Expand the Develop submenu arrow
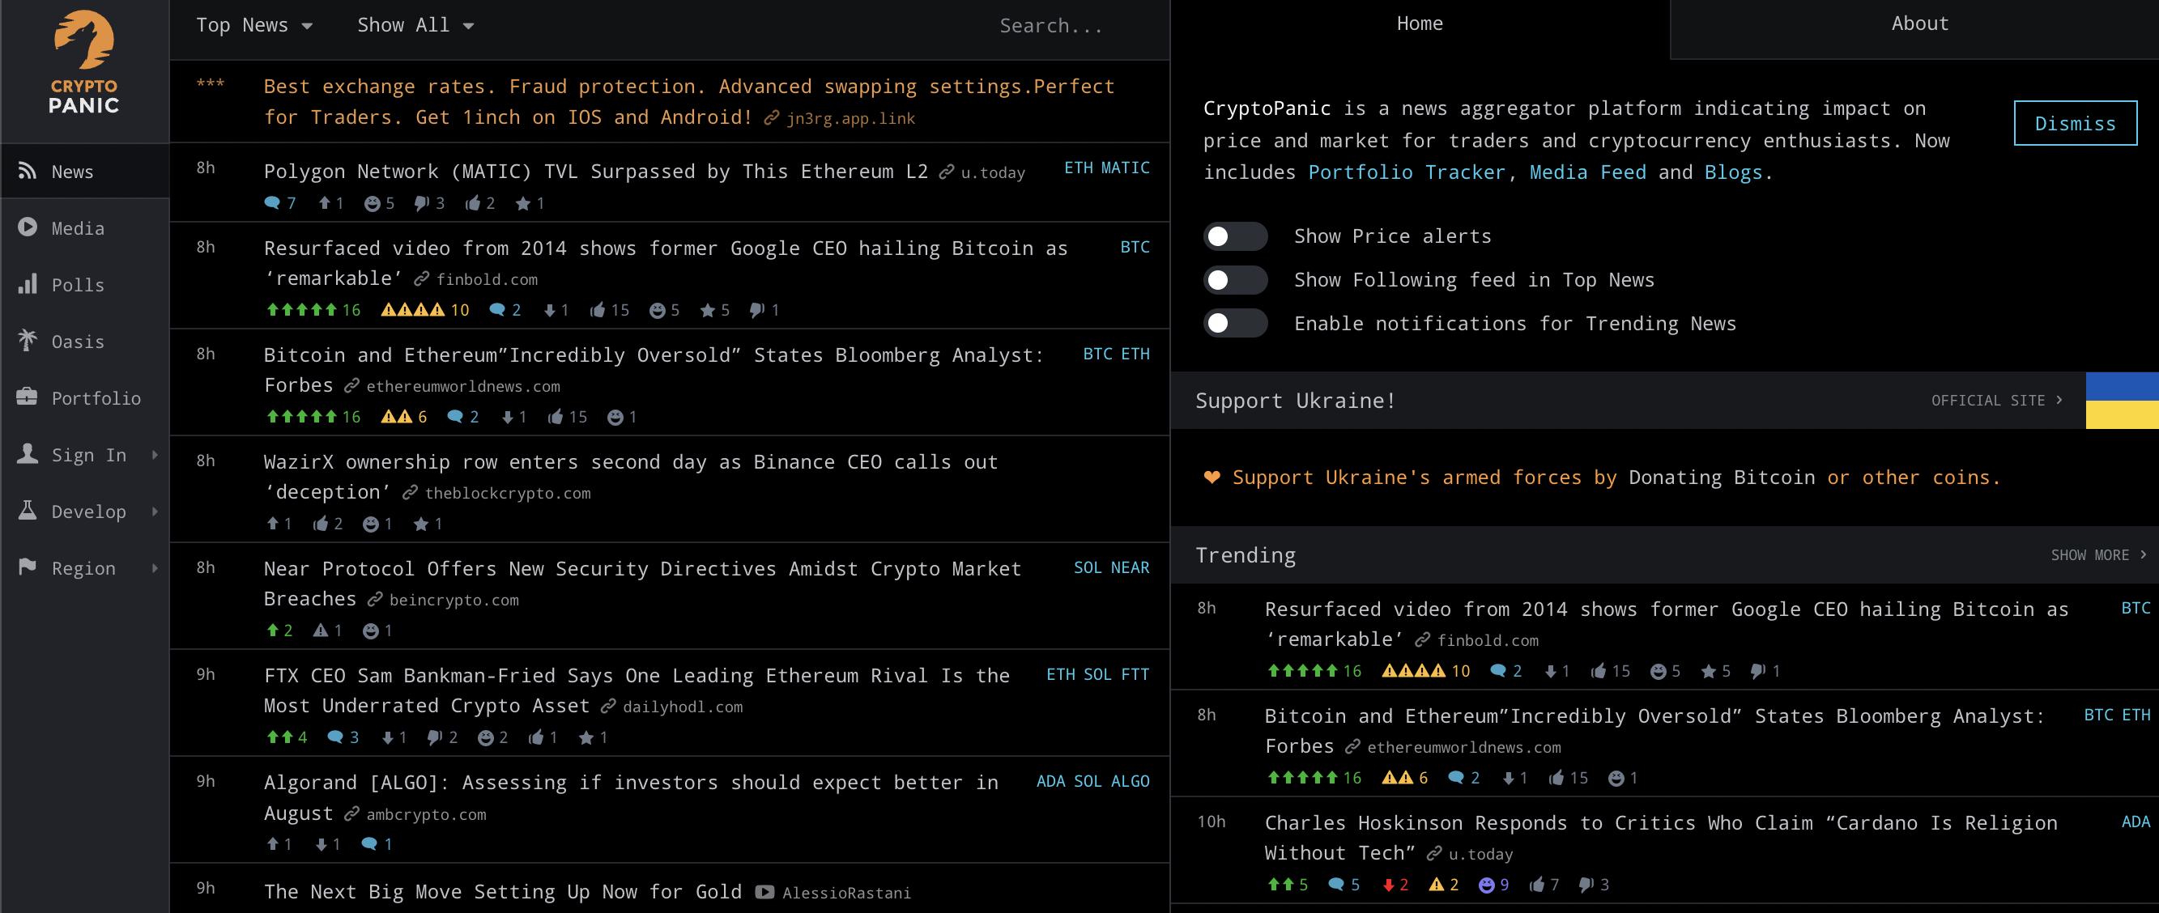This screenshot has height=913, width=2159. point(155,511)
